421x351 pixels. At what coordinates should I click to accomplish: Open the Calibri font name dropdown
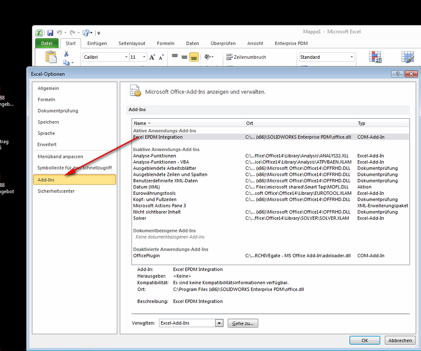click(126, 57)
